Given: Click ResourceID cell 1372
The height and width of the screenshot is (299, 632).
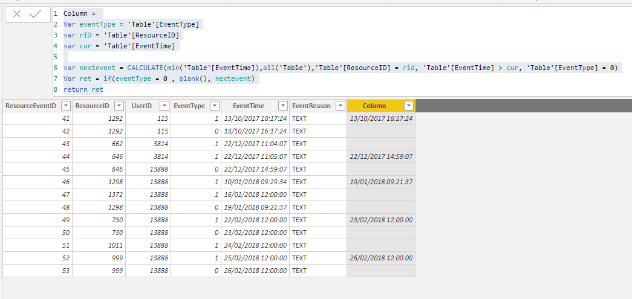Looking at the screenshot, I should coord(99,195).
